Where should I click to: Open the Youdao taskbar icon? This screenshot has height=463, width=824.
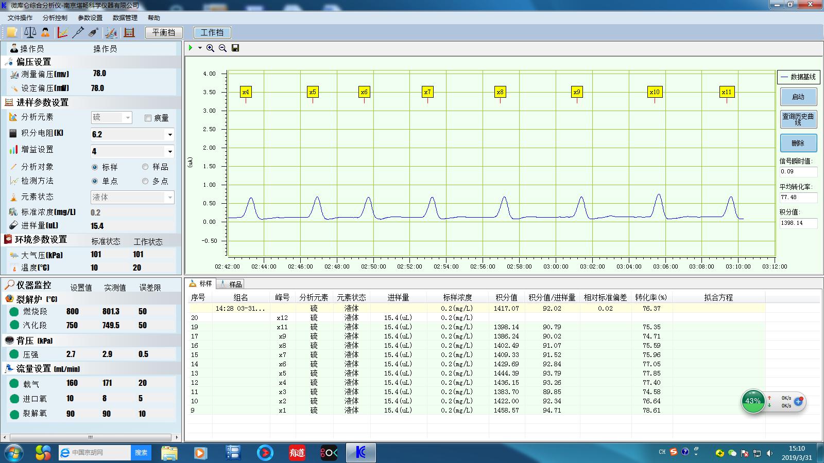coord(297,453)
